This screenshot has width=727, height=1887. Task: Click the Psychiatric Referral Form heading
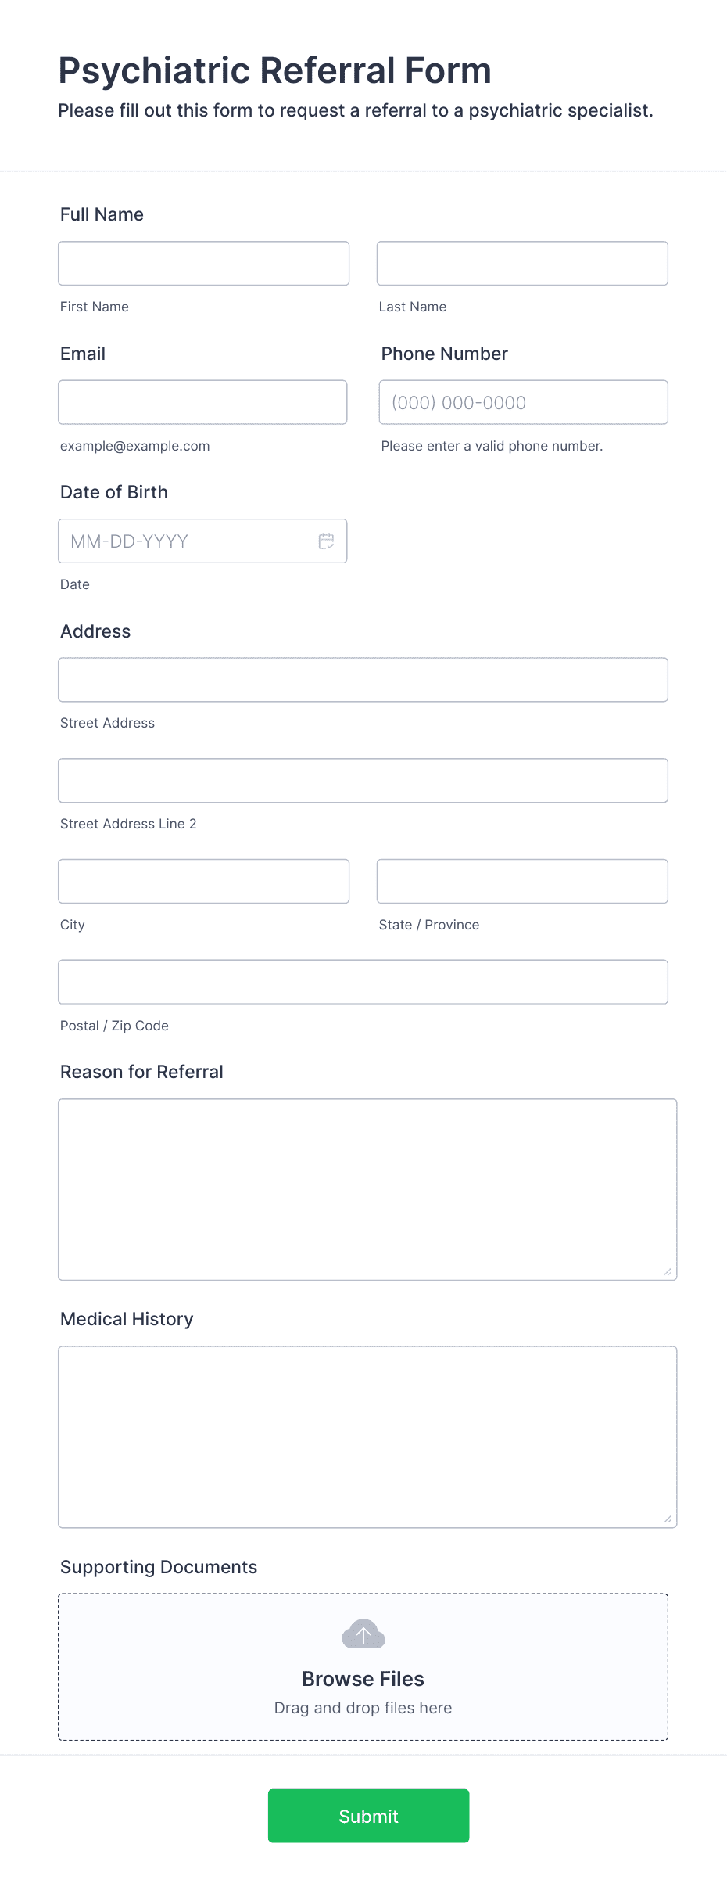(x=275, y=70)
